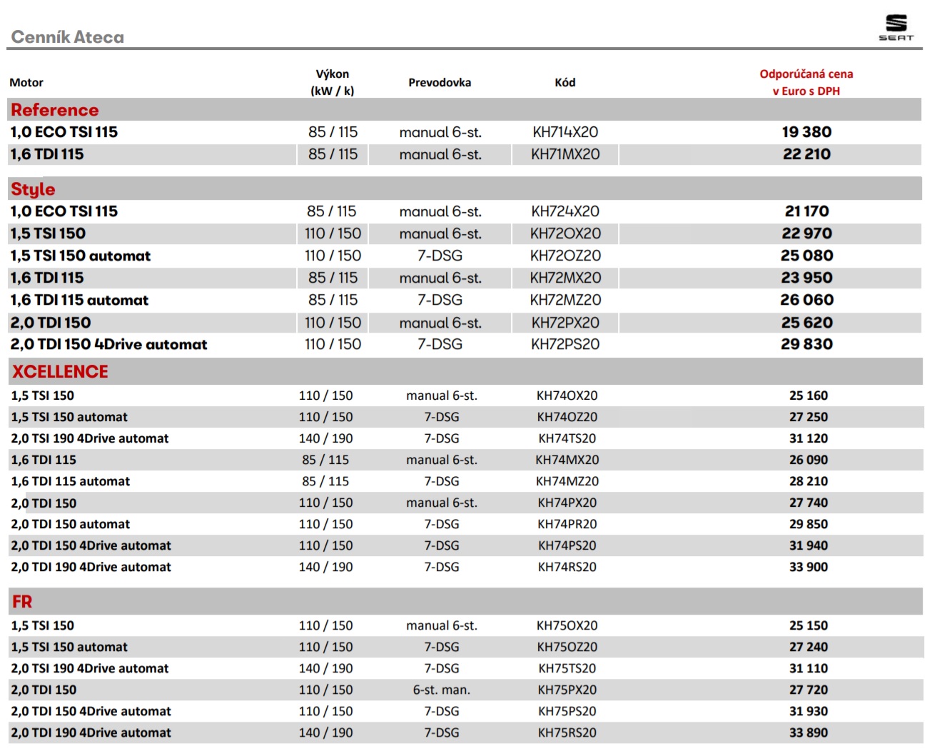This screenshot has width=932, height=751.
Task: Click price 23 950
Action: click(x=806, y=278)
